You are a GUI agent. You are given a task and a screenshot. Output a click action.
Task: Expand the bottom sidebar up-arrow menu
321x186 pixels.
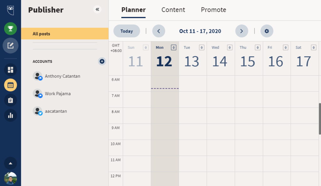pyautogui.click(x=10, y=163)
